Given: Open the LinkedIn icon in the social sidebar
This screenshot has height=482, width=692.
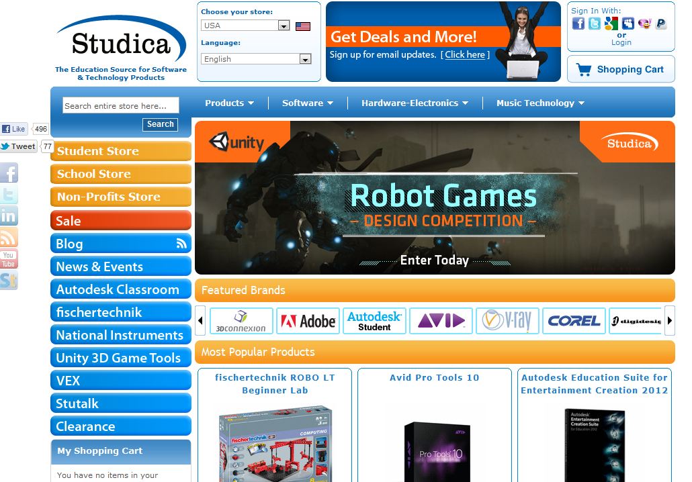Looking at the screenshot, I should 9,215.
